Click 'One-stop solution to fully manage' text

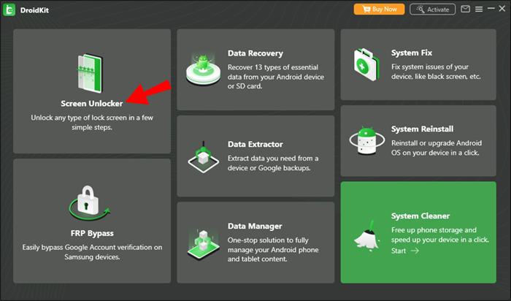pyautogui.click(x=273, y=249)
